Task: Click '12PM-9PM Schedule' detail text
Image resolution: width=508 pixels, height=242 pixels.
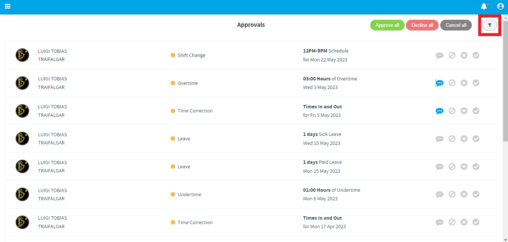Action: tap(326, 51)
